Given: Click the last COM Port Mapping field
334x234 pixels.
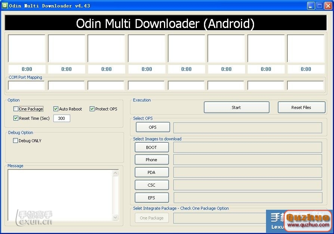Looking at the screenshot, I should click(x=305, y=85).
